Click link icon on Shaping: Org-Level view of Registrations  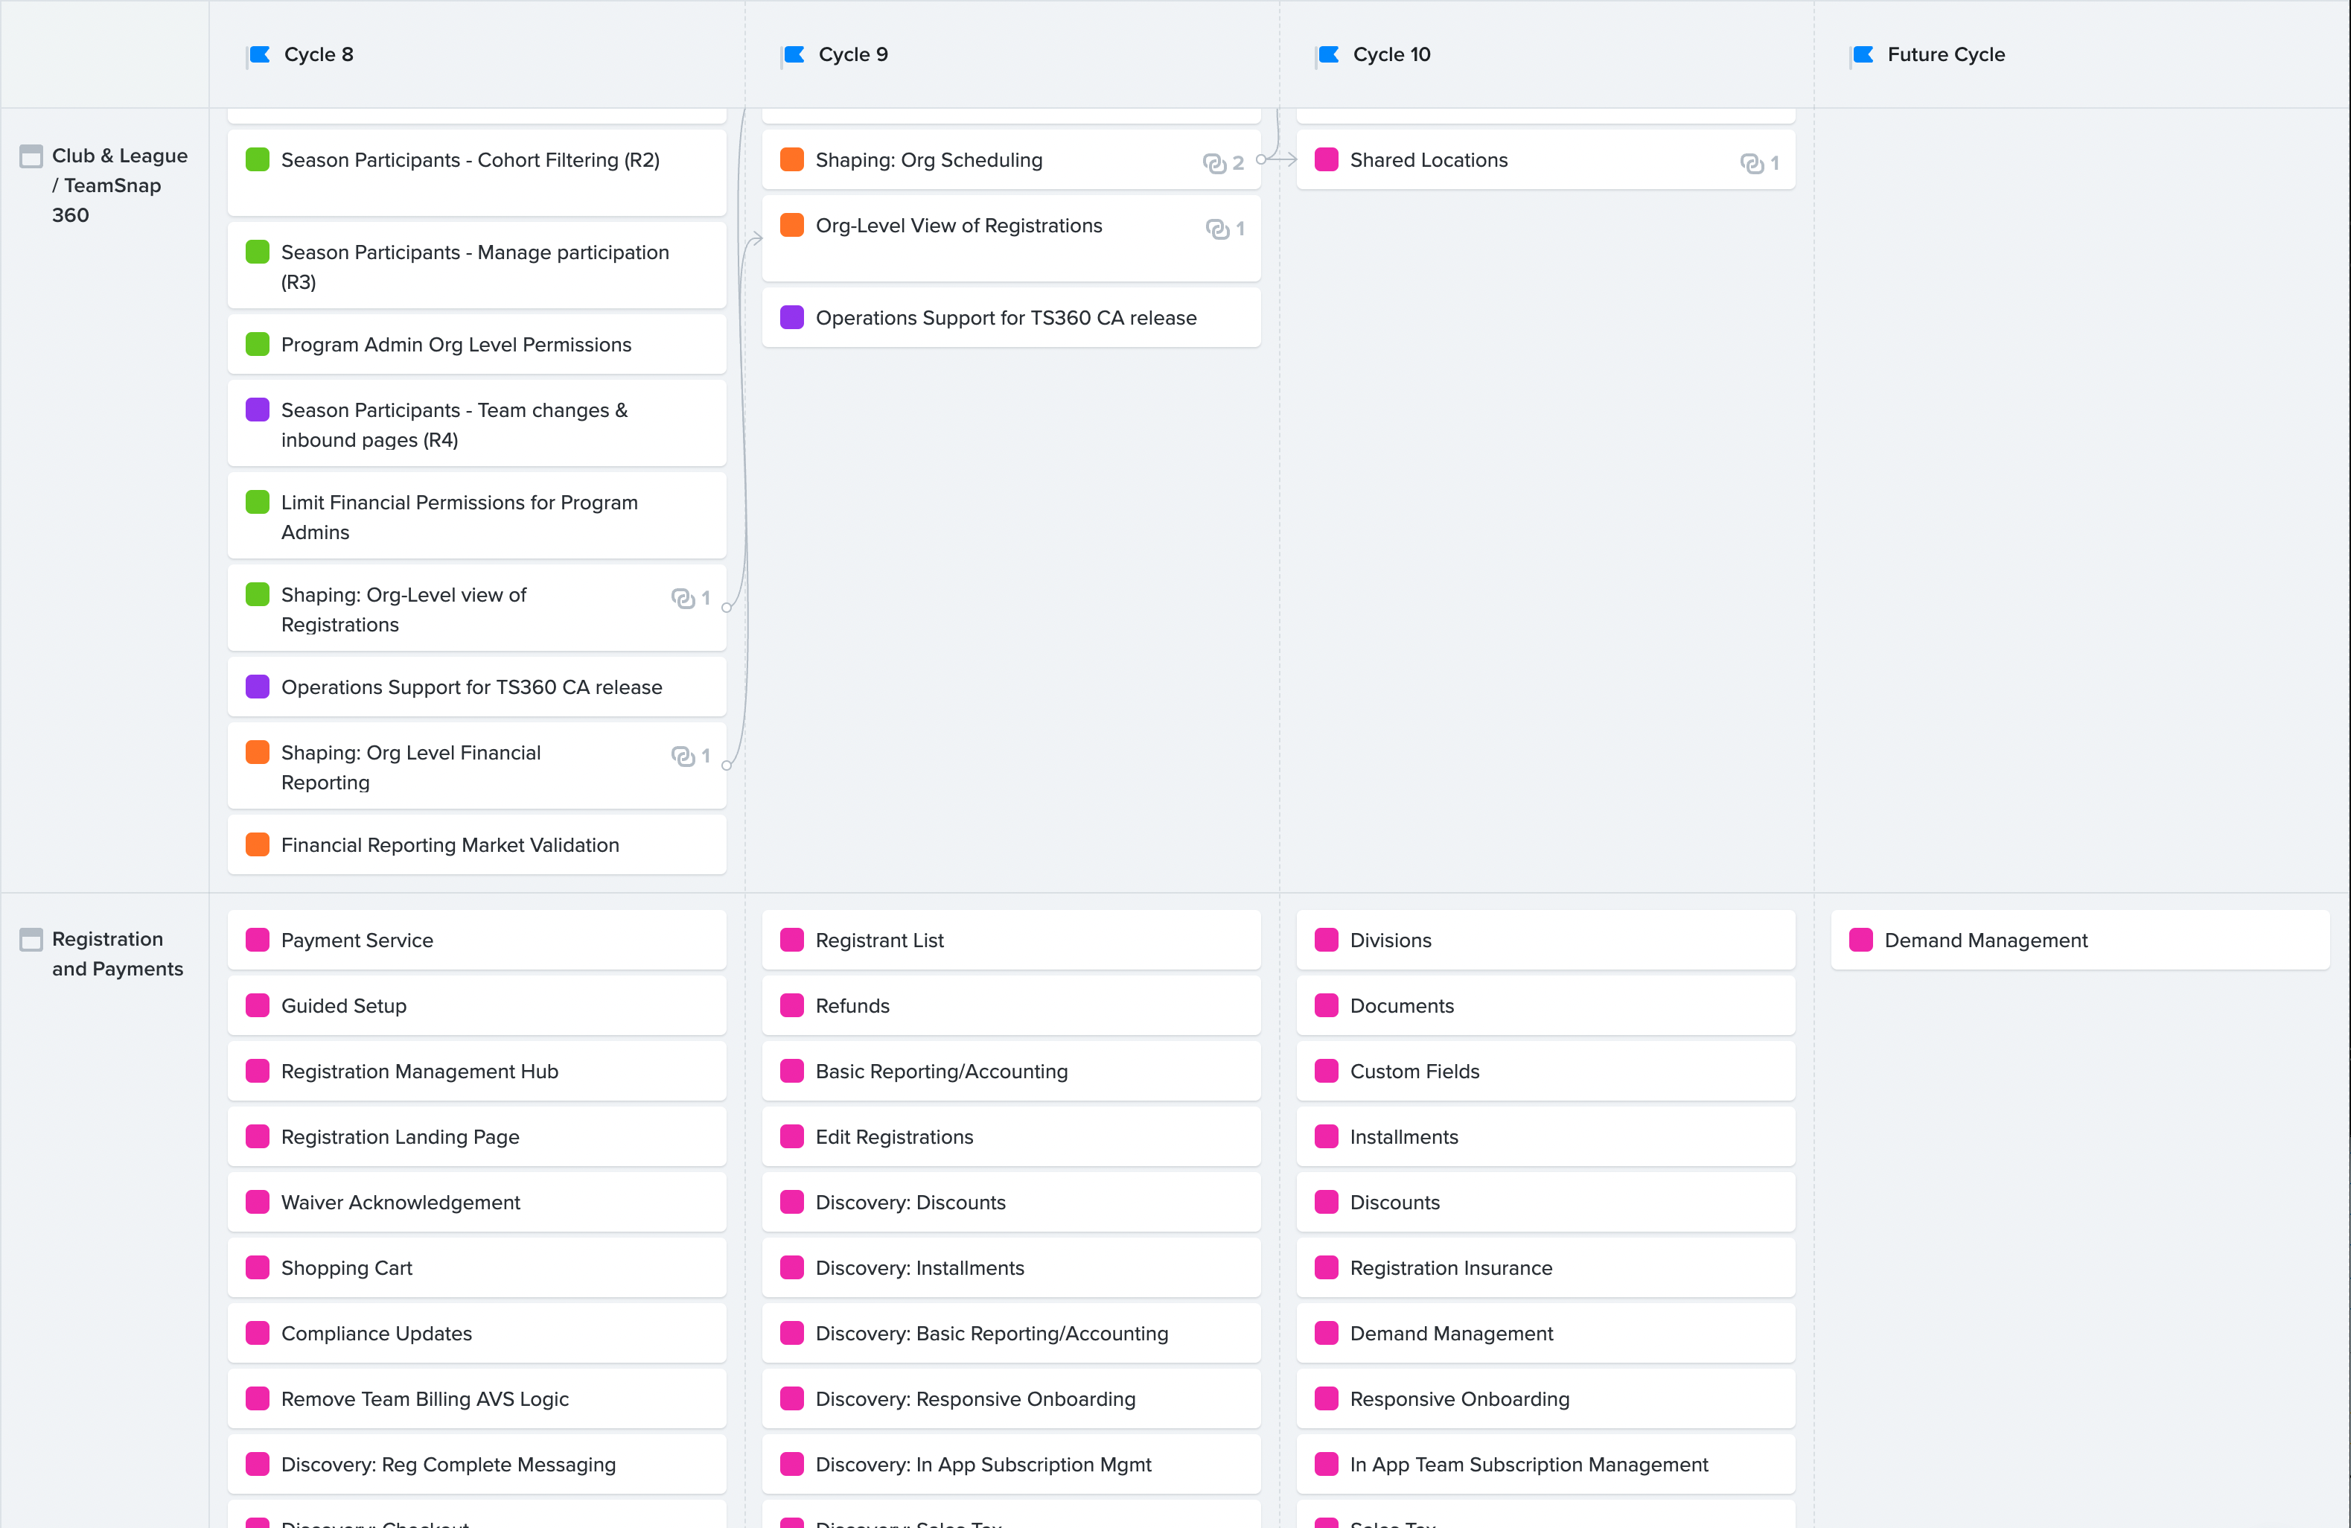683,598
